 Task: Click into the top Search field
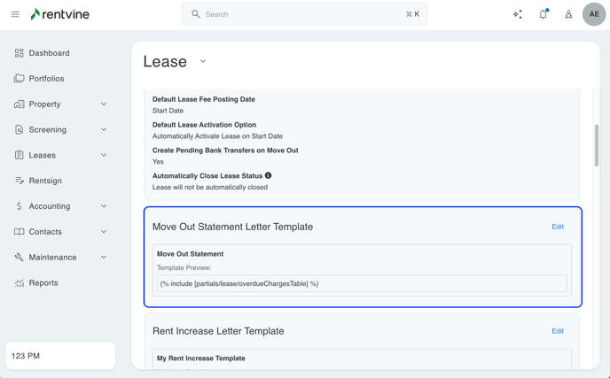click(x=301, y=14)
